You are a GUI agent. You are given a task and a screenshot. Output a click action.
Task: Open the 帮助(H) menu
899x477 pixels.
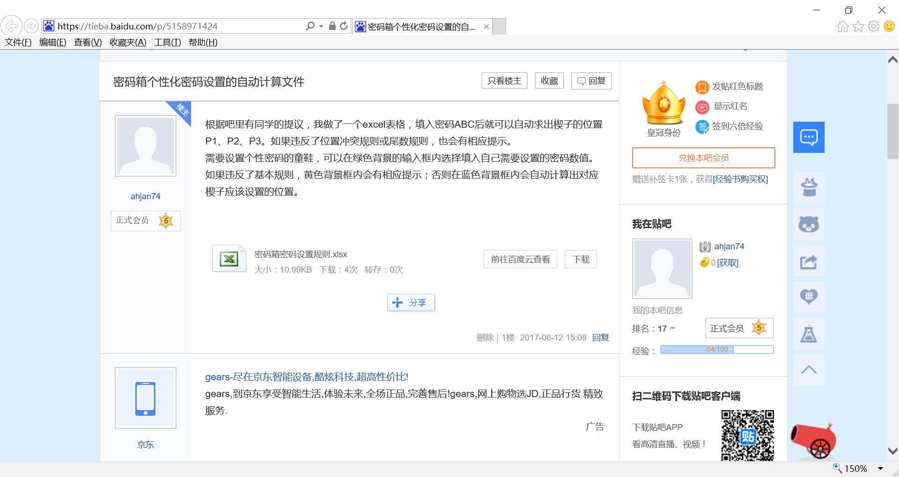(203, 43)
